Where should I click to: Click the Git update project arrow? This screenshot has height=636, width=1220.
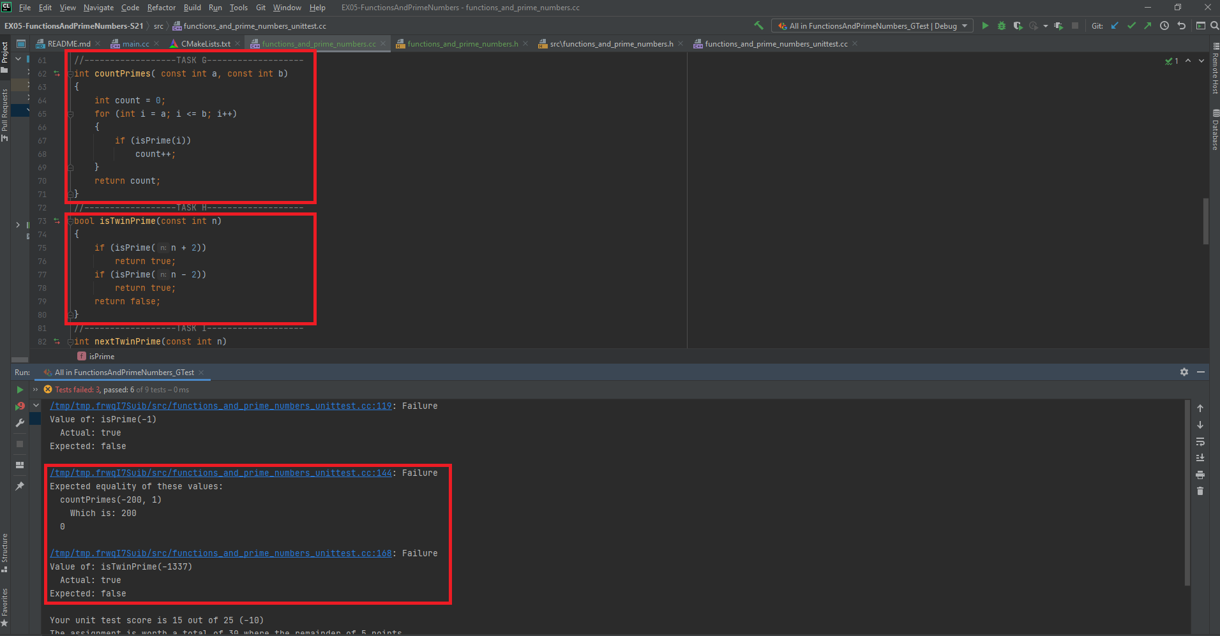(x=1115, y=26)
